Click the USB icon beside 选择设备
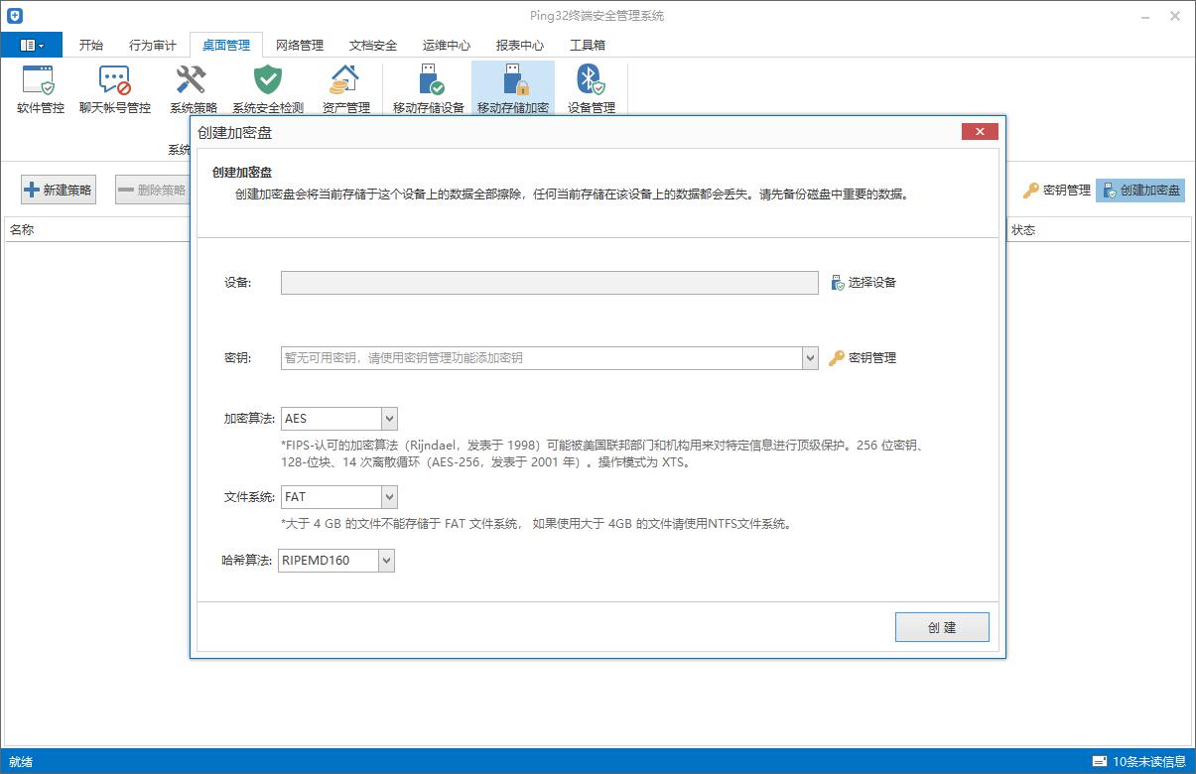The height and width of the screenshot is (774, 1196). point(838,283)
